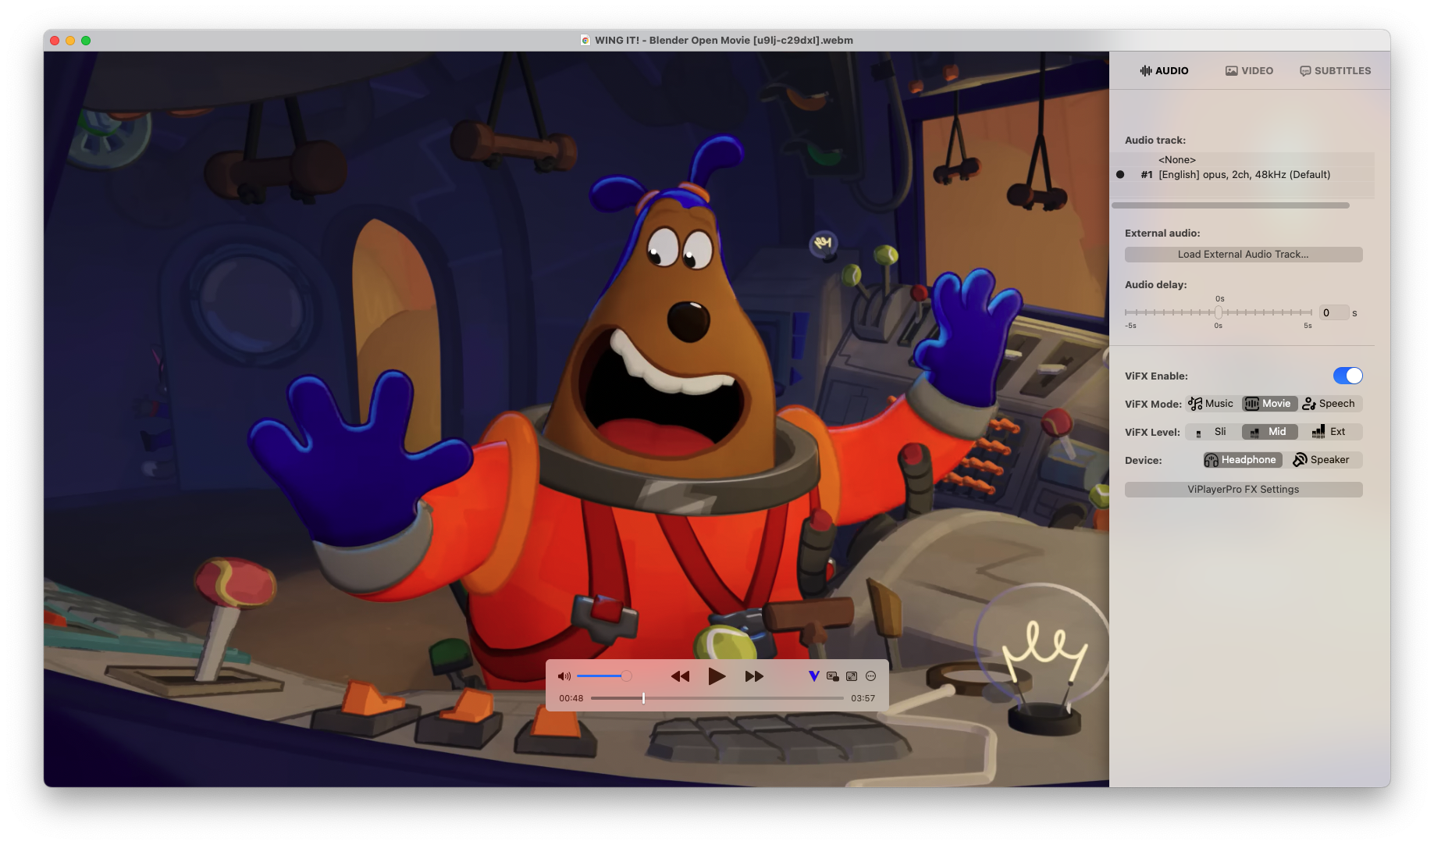Switch to the VIDEO tab
The image size is (1434, 845).
pyautogui.click(x=1249, y=70)
